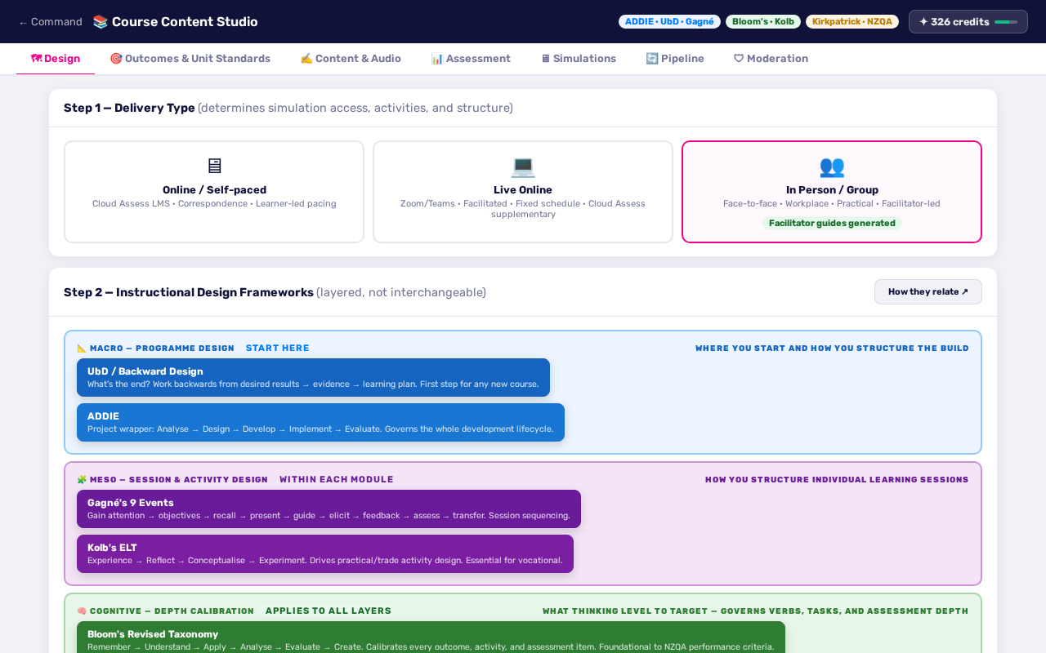This screenshot has width=1046, height=653.
Task: Toggle Kolb's ELT framework card
Action: tap(325, 553)
